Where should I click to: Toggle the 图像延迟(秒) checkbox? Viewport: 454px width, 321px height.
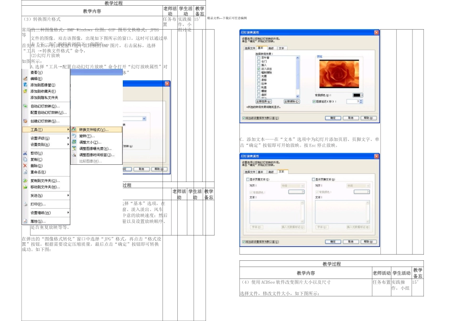pos(314,102)
